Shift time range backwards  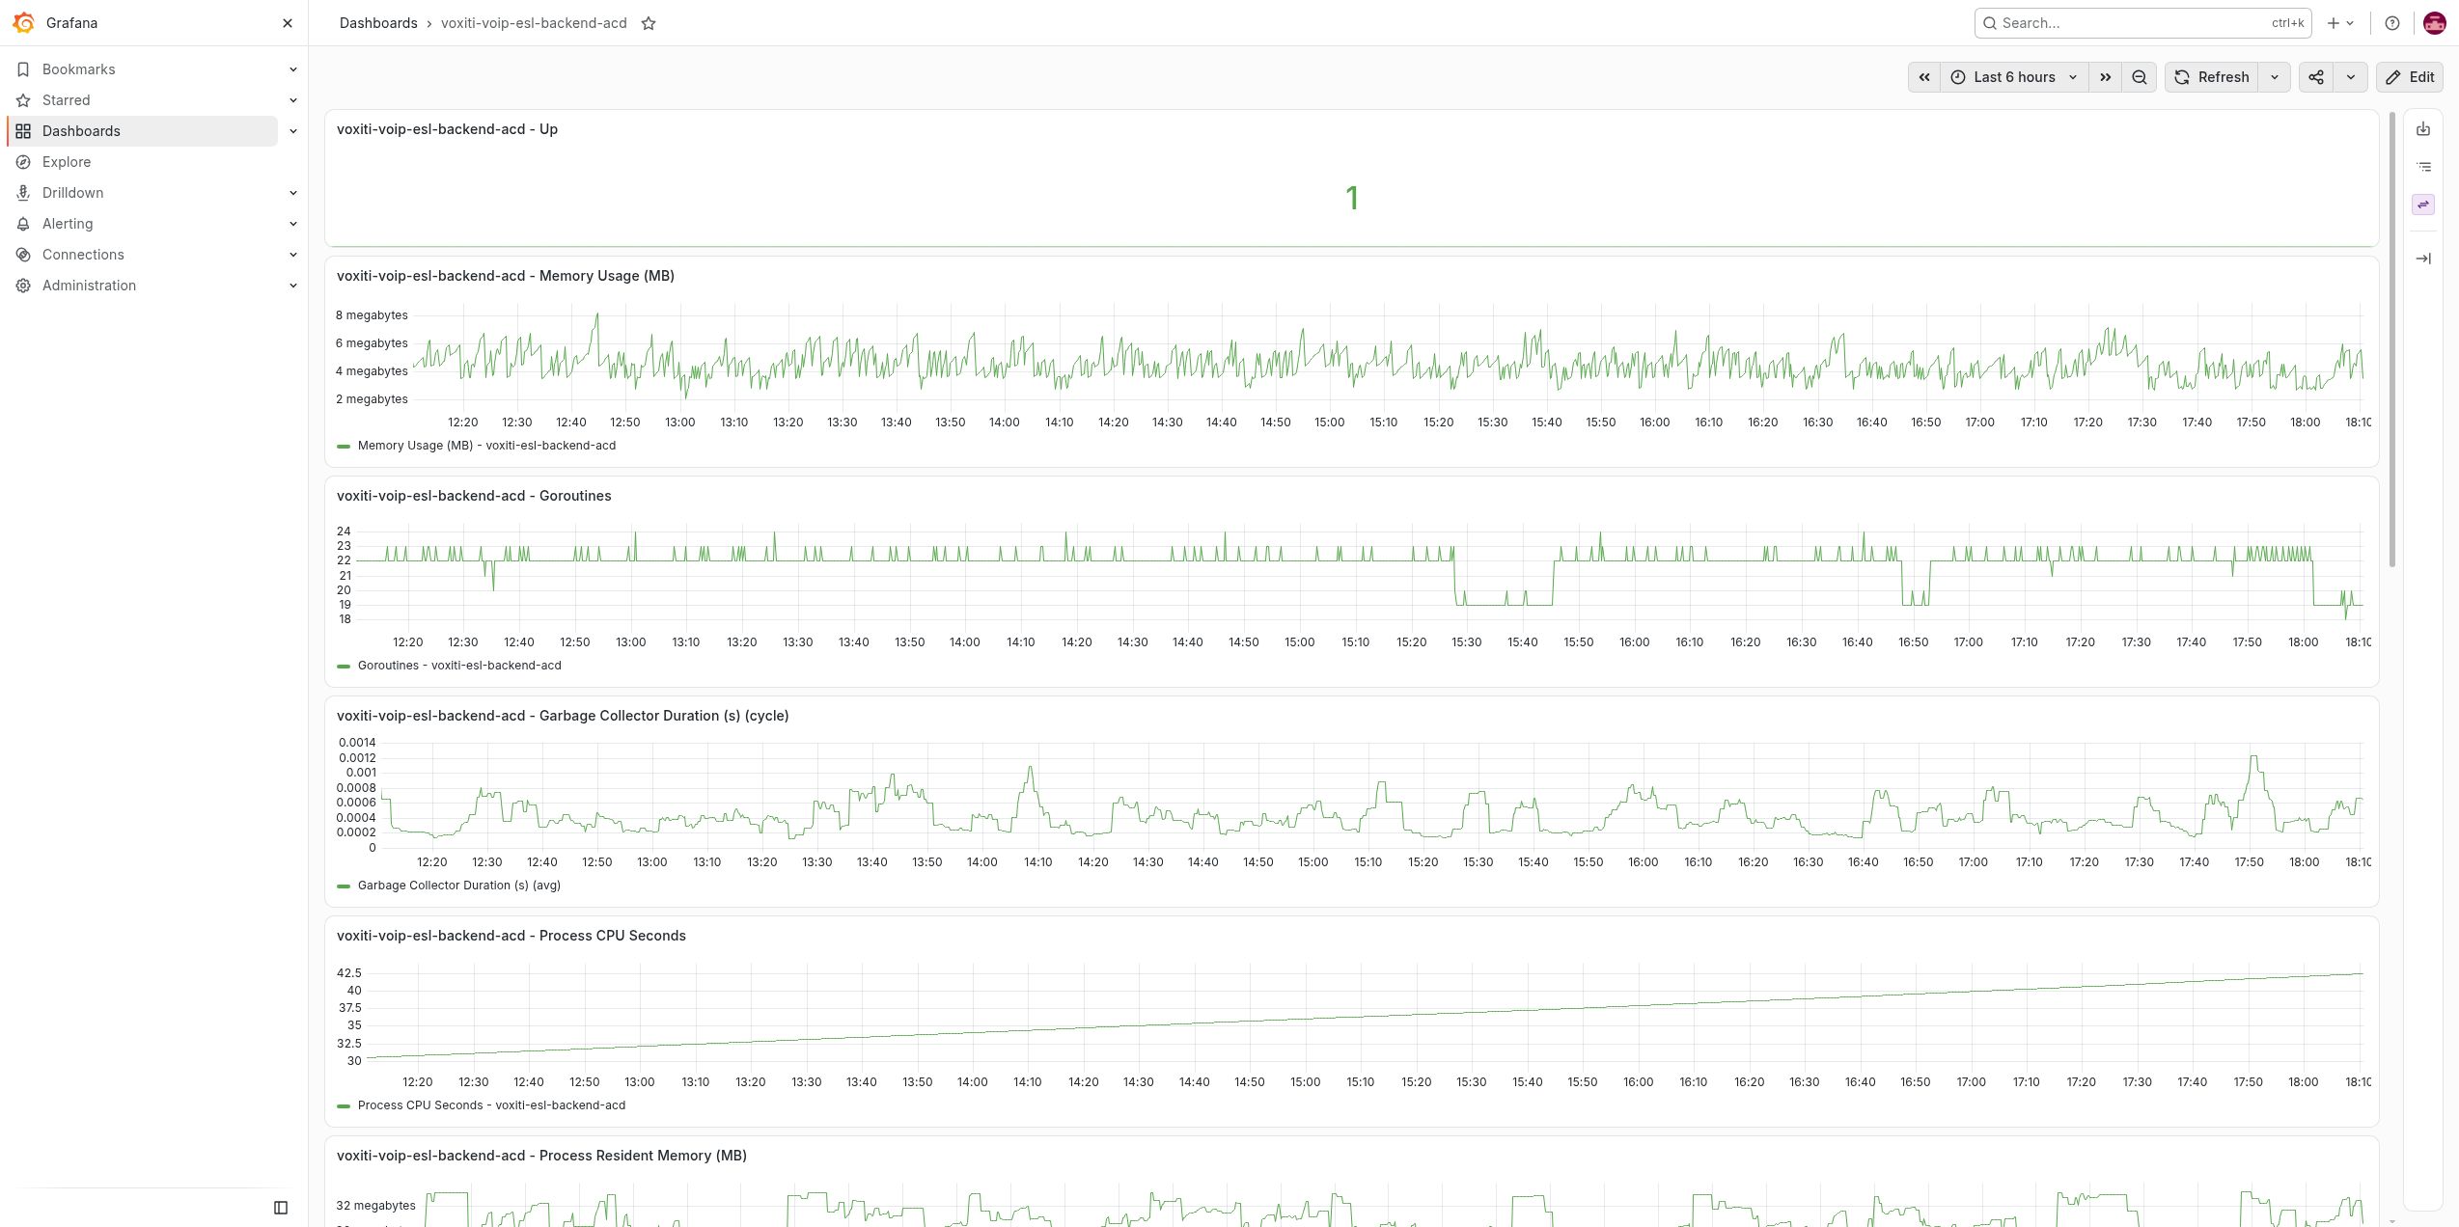pyautogui.click(x=1923, y=77)
